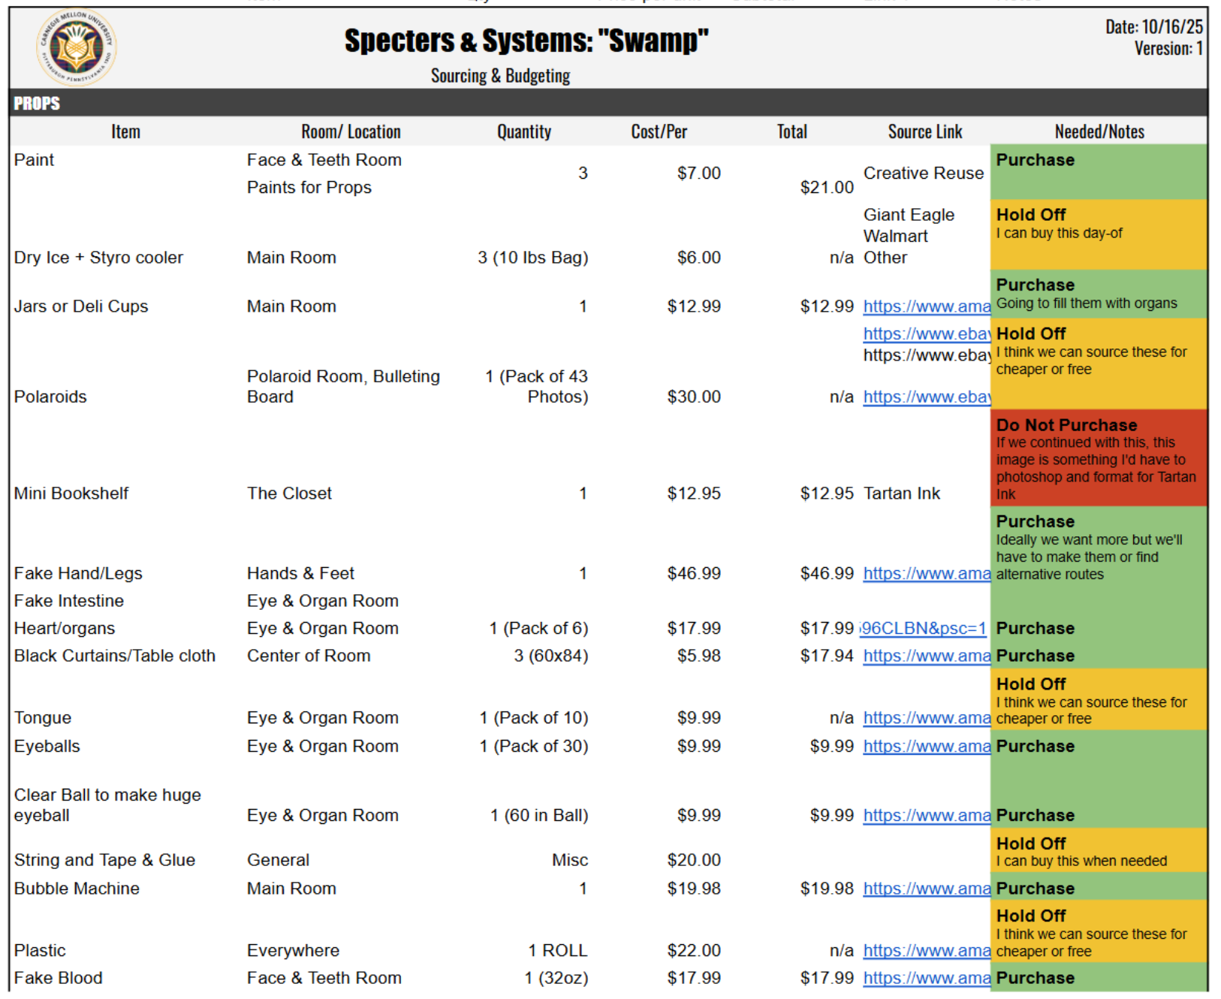
Task: Select the Dry Ice + Styro cooler cell
Action: click(98, 258)
